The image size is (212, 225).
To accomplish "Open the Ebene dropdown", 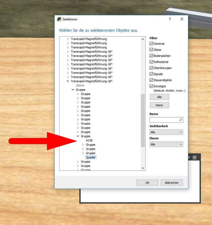I will pyautogui.click(x=166, y=144).
